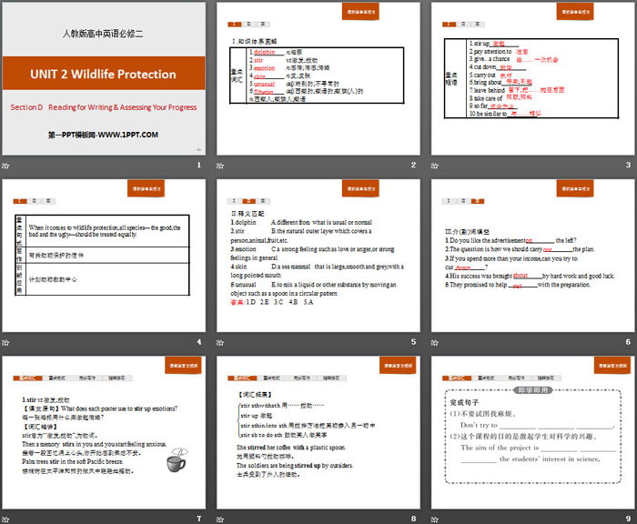Click the underlined word dolphin on slide 2
This screenshot has height=524, width=637.
[x=264, y=53]
